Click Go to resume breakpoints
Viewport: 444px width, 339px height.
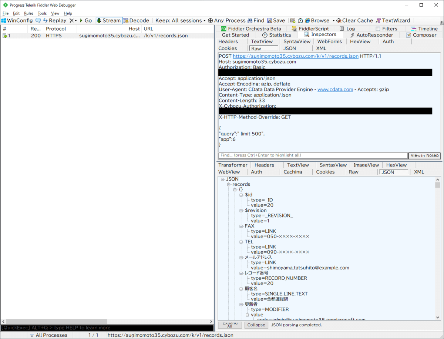point(85,21)
